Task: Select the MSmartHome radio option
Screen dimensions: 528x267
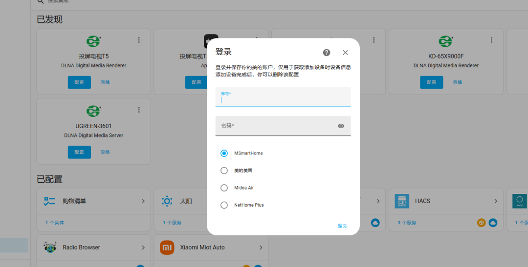Action: click(x=224, y=153)
